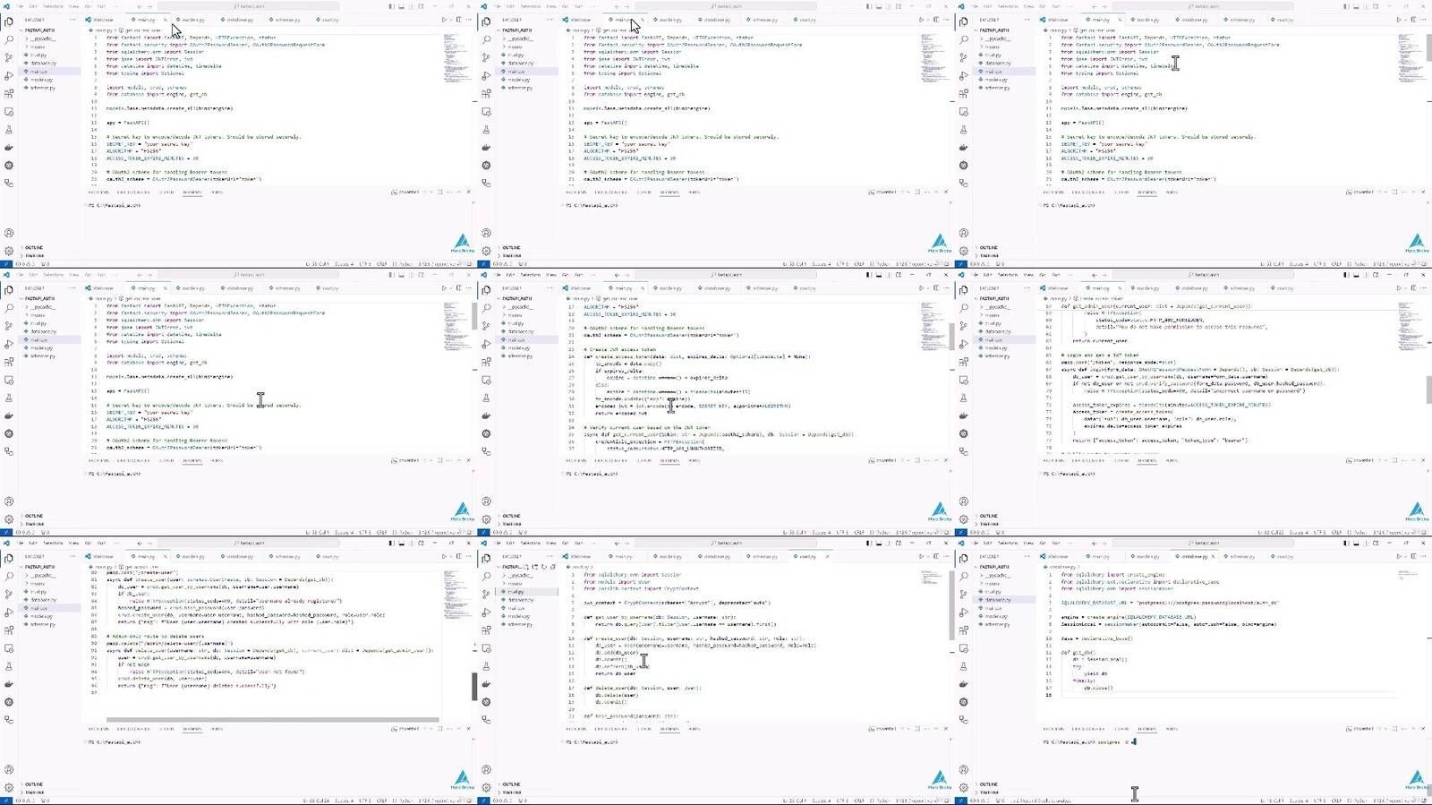Image resolution: width=1432 pixels, height=805 pixels.
Task: Click command center search in database.py frame
Action: point(1203,543)
